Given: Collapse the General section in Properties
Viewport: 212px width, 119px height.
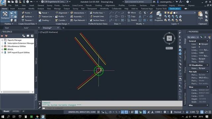Looking at the screenshot, I should point(207,41).
